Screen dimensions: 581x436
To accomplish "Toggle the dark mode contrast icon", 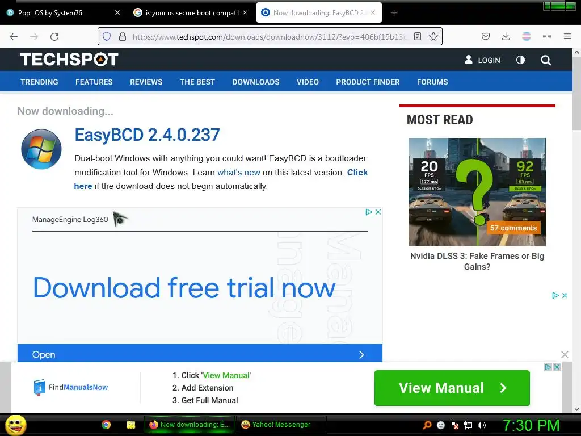I will coord(520,60).
